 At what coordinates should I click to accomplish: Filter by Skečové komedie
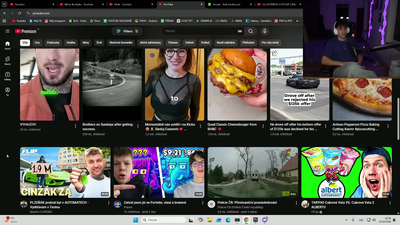(x=121, y=42)
